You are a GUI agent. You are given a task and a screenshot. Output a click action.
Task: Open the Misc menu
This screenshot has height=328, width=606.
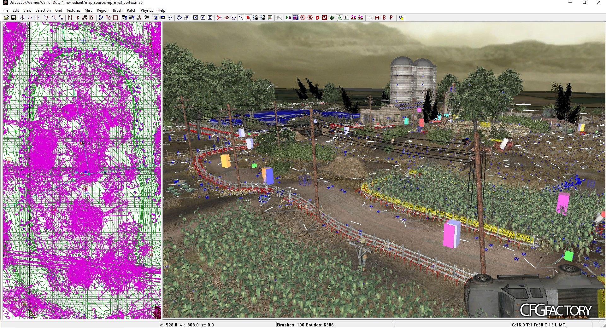coord(88,10)
